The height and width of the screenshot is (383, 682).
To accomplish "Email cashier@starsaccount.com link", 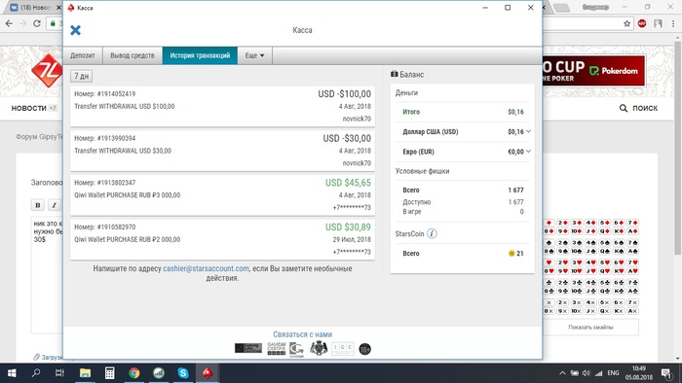I will tap(206, 268).
